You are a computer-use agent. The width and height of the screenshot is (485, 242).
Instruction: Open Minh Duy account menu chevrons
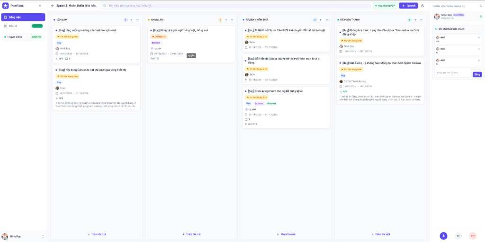coord(43,236)
